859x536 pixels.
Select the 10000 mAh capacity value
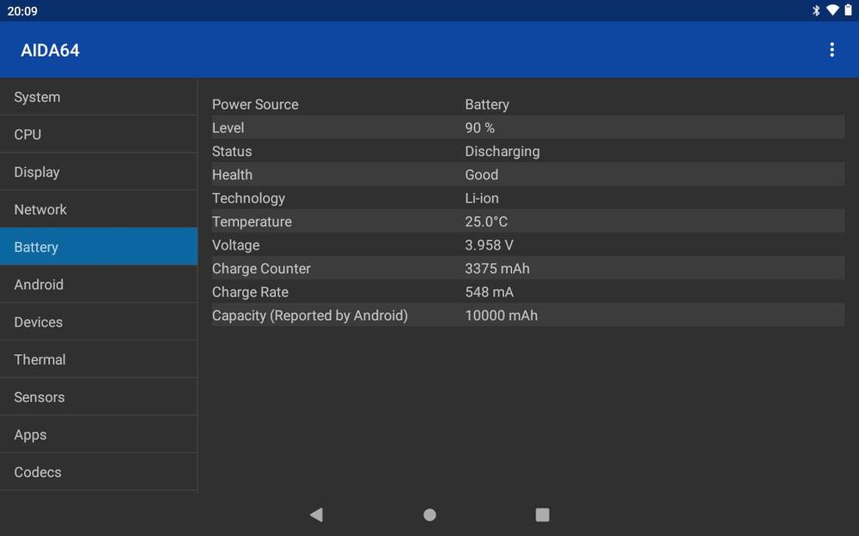[502, 316]
